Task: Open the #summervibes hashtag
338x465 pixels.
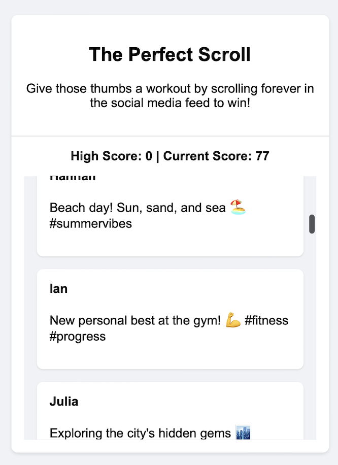Action: coord(91,223)
